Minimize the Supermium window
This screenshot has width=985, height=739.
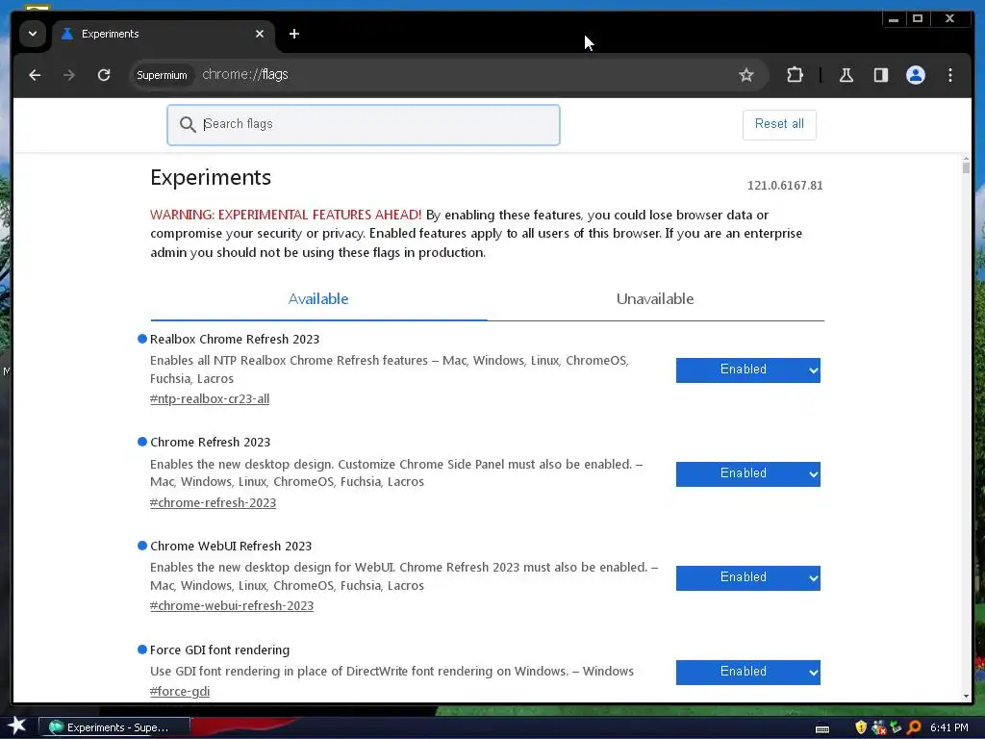(893, 19)
